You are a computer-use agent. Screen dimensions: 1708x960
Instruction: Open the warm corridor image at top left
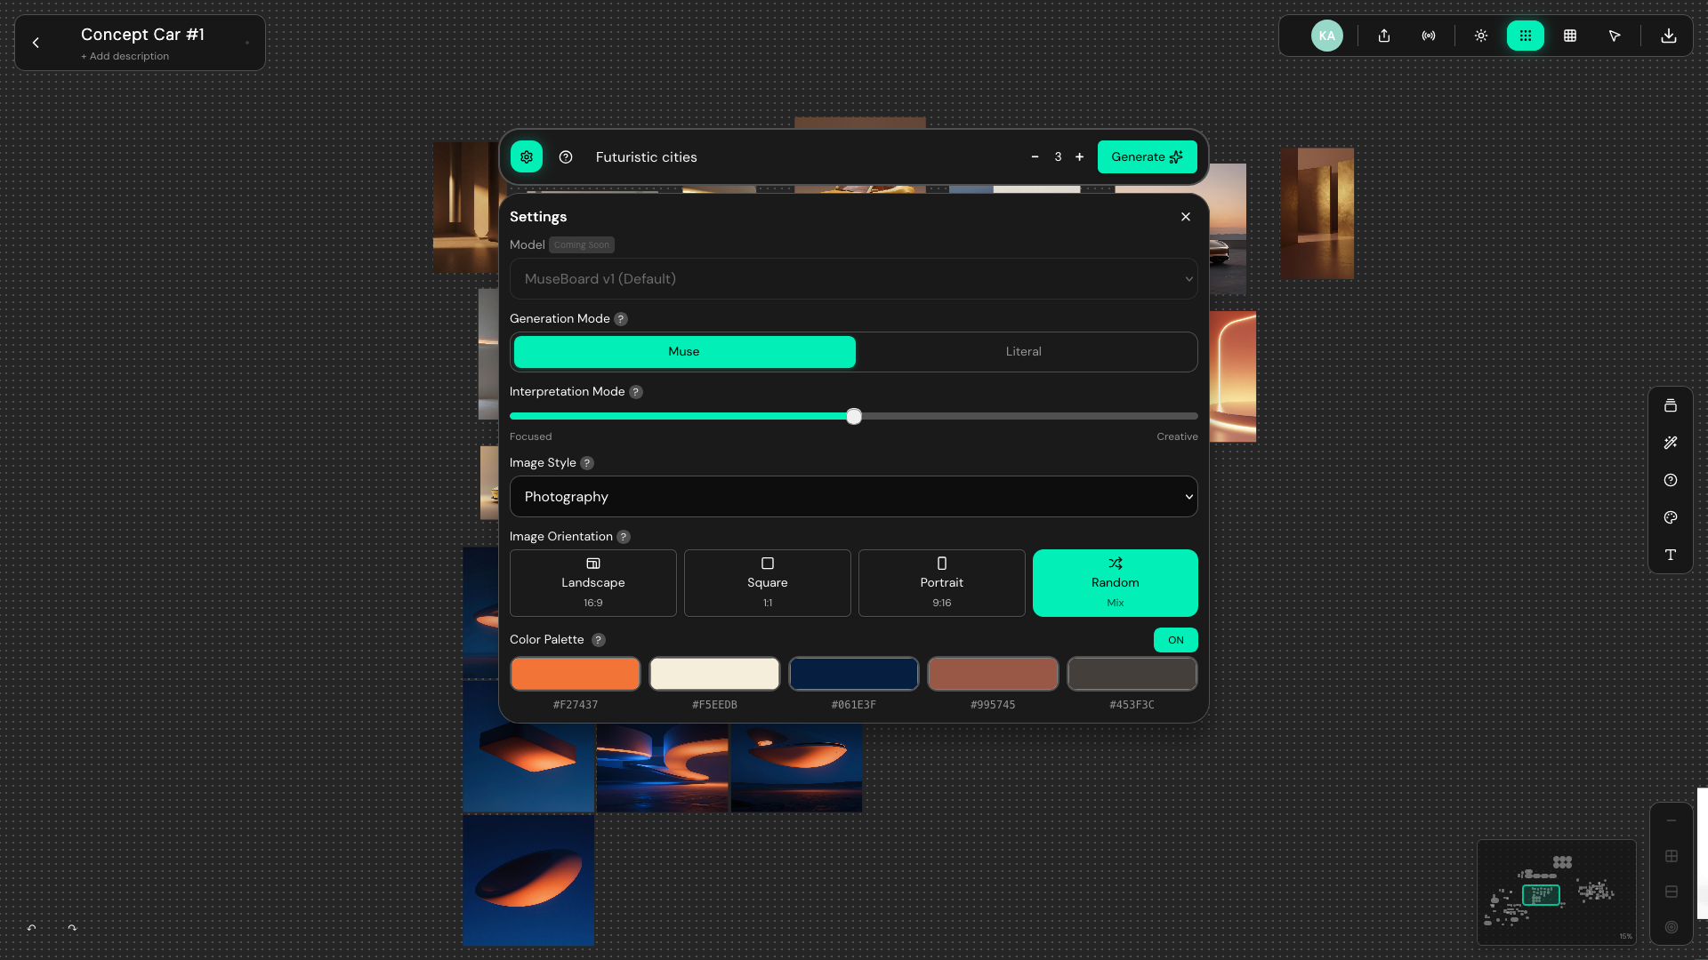(465, 207)
